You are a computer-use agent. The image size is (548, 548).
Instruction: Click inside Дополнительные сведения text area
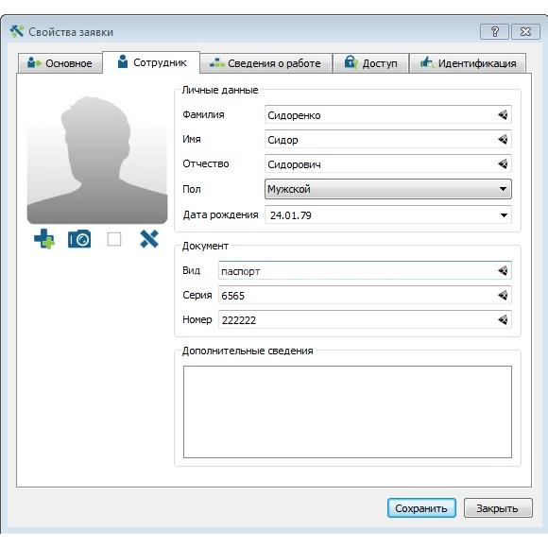pos(348,412)
